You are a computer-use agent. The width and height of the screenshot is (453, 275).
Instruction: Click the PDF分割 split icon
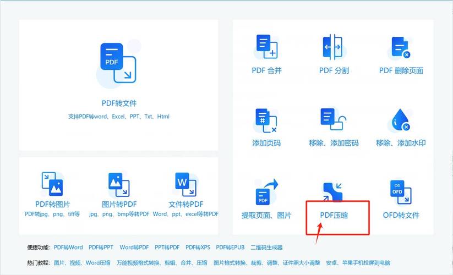pos(332,47)
